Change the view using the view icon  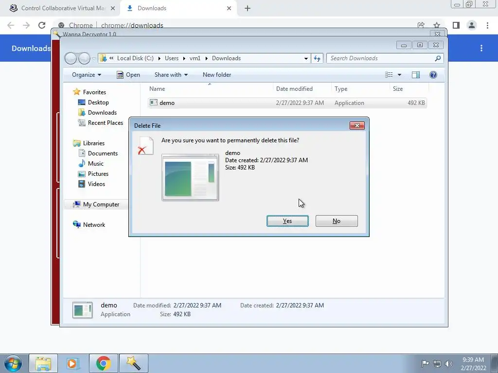(389, 75)
